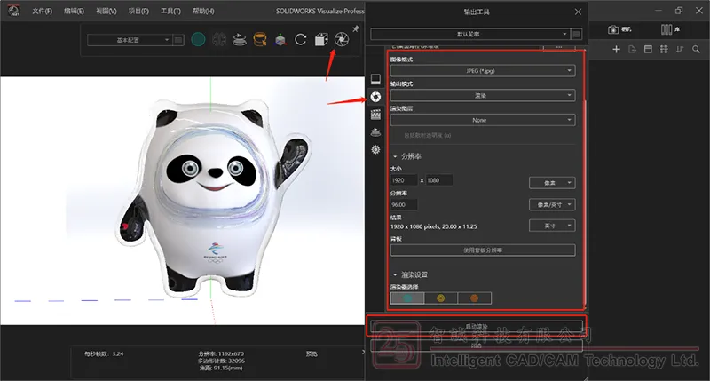Select the orange renderer option
Screen dimensions: 710x381
coord(474,298)
